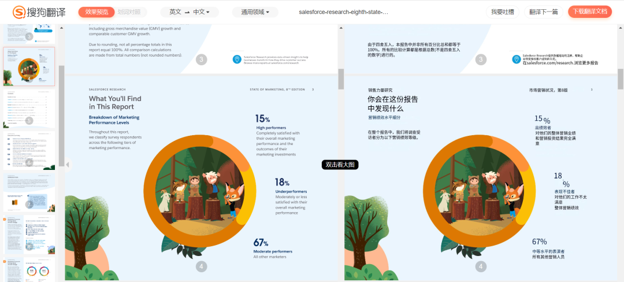624x282 pixels.
Task: Select page 5 contents thumbnail
Action: (x=29, y=108)
